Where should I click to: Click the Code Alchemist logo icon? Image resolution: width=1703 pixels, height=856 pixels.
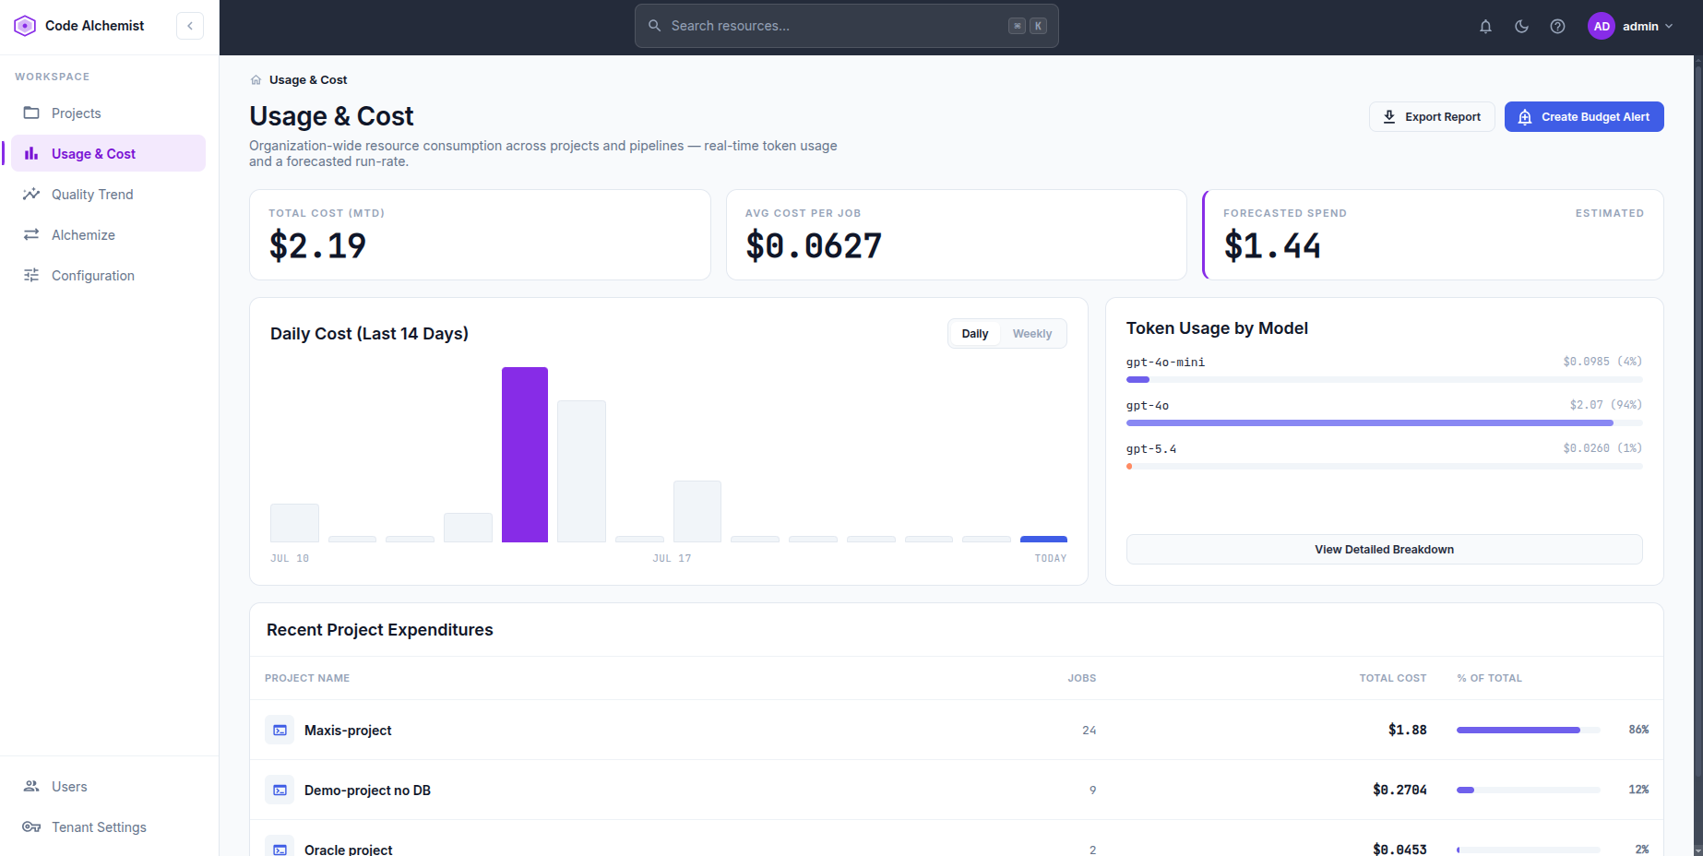pyautogui.click(x=25, y=26)
